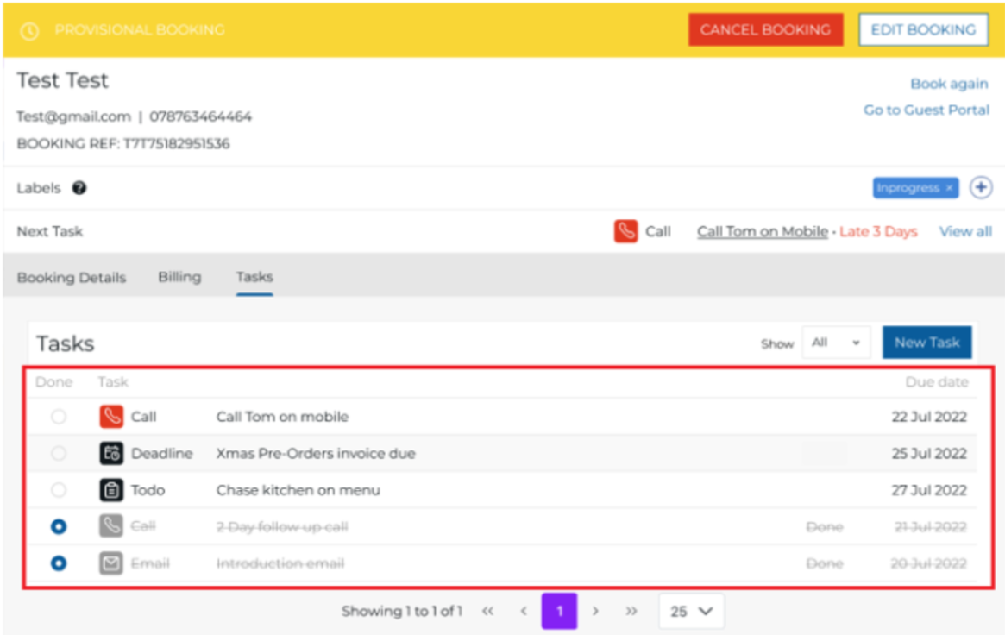Click the grey Email envelope icon
The height and width of the screenshot is (635, 1005).
tap(111, 563)
